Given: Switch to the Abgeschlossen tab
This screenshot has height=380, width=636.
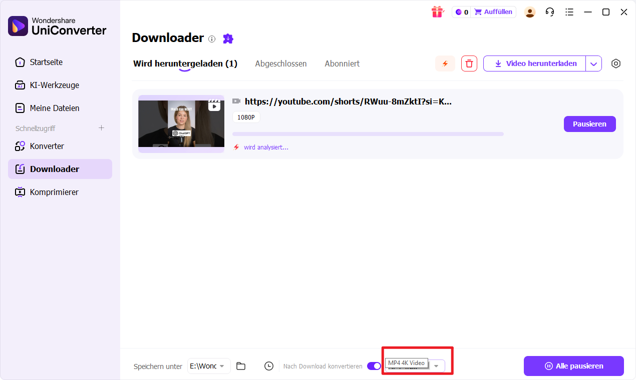Looking at the screenshot, I should click(281, 63).
